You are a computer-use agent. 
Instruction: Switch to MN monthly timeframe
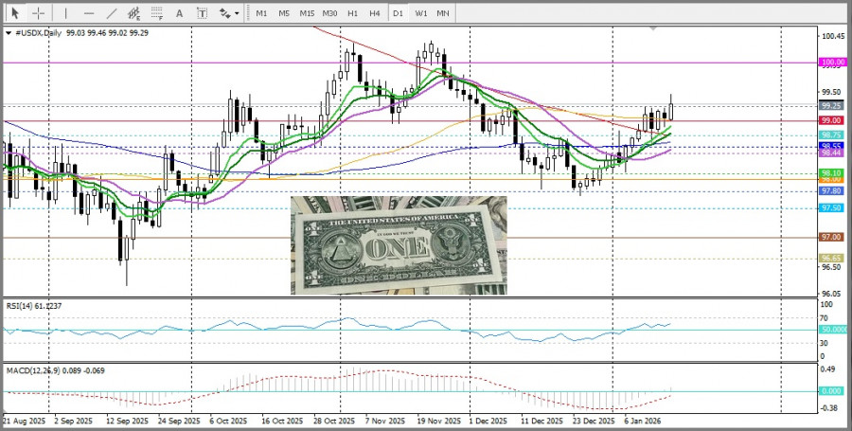(x=443, y=13)
